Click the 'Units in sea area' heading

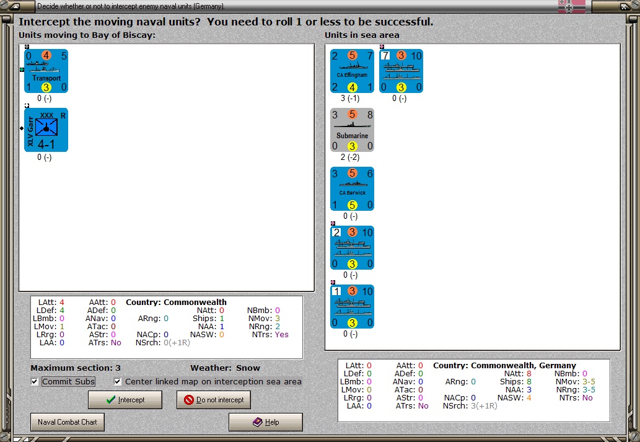362,35
